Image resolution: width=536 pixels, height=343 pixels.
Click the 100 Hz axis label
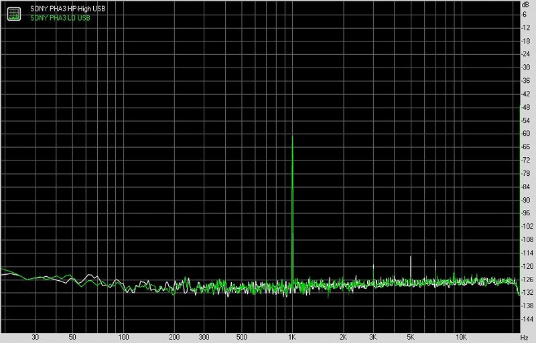[123, 337]
